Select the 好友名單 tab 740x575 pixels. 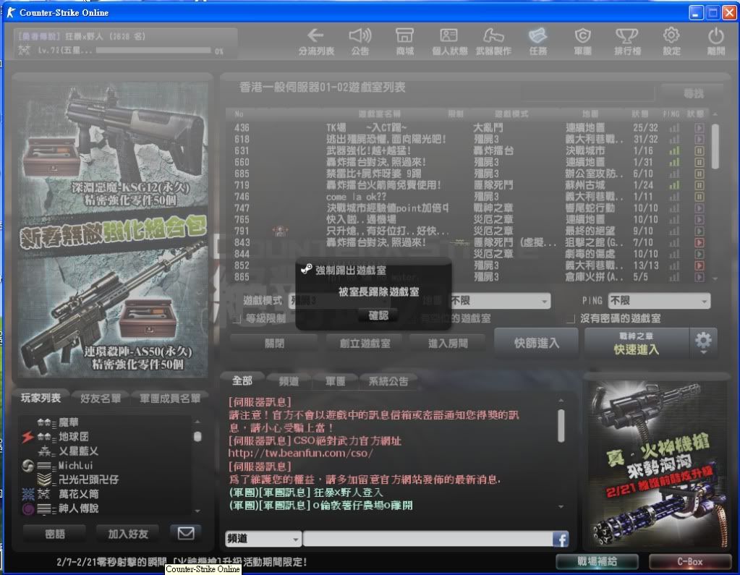click(100, 399)
